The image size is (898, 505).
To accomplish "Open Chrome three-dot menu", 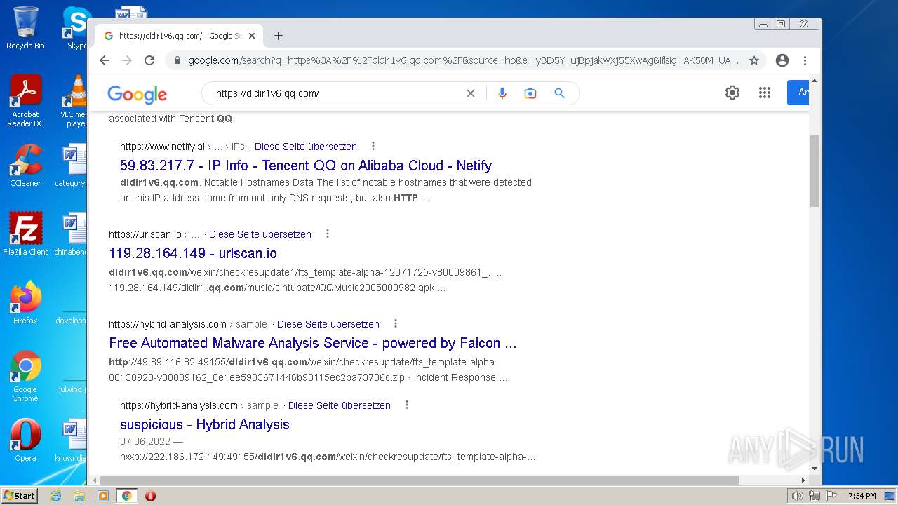I will coord(805,60).
